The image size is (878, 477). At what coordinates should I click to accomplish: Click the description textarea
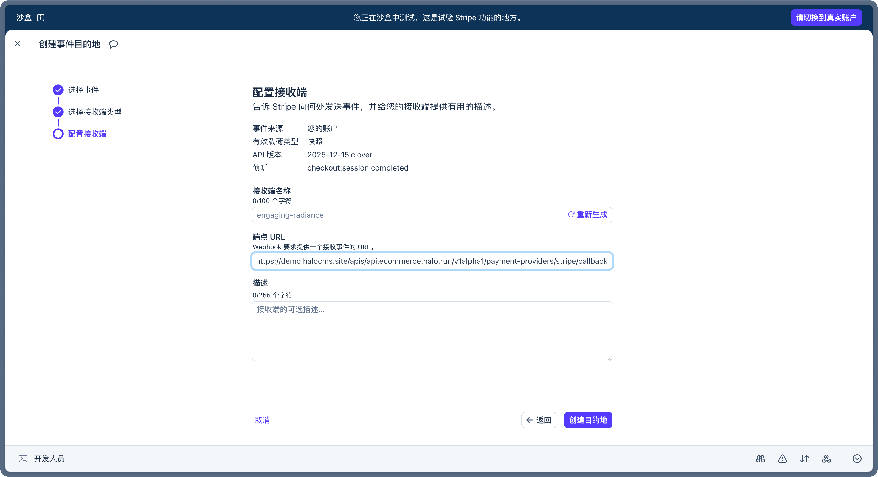[x=432, y=331]
